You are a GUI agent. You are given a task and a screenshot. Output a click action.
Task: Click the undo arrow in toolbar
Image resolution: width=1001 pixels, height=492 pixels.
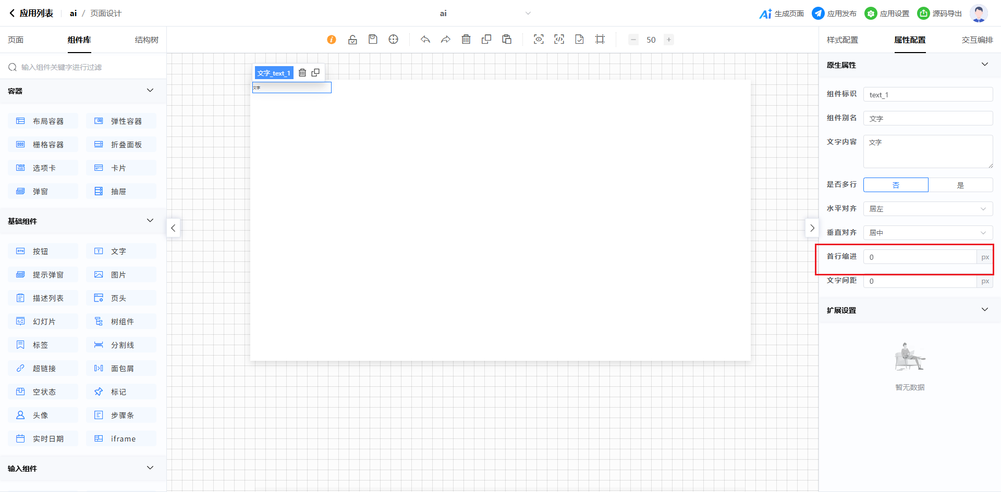click(x=425, y=40)
